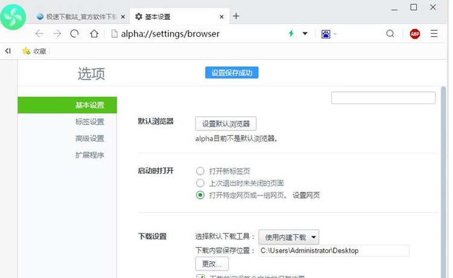Click the 选择默认下载工具 label
The width and height of the screenshot is (453, 278).
pyautogui.click(x=224, y=237)
